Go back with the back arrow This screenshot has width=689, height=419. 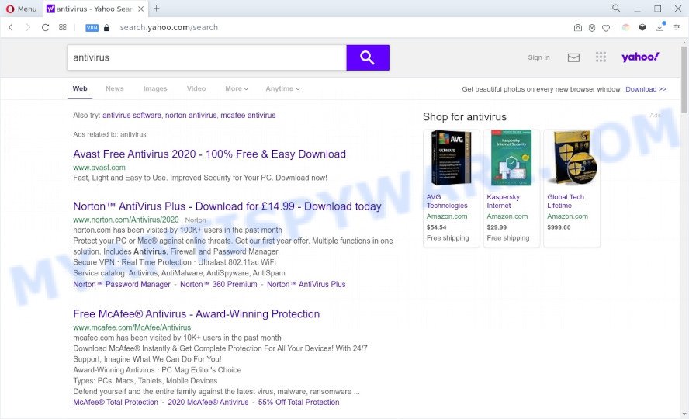[x=11, y=27]
